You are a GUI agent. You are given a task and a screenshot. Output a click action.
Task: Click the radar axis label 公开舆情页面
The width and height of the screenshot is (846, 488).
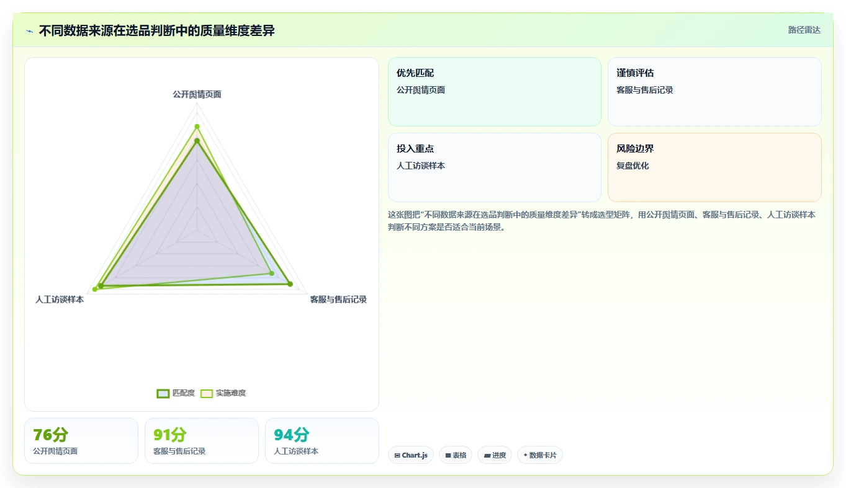197,94
